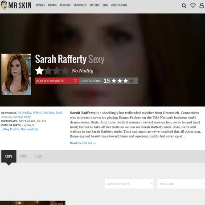Open the search magnifier icon
The image size is (205, 205).
[x=184, y=6]
